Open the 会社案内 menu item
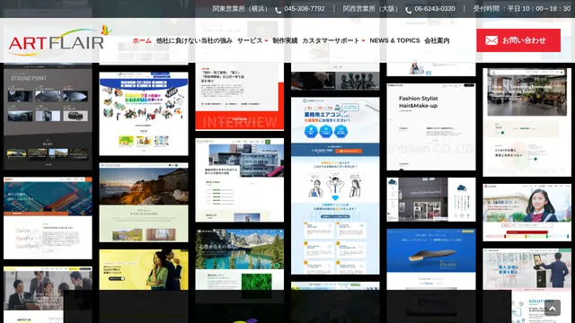This screenshot has height=323, width=575. click(x=437, y=40)
